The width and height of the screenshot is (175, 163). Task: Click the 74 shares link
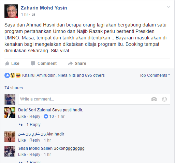point(14,88)
